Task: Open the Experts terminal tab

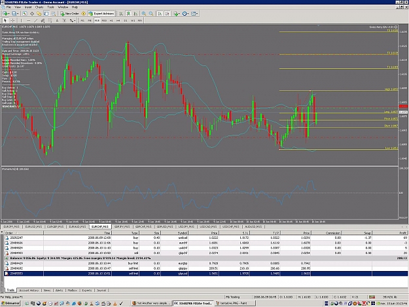Action: [86, 290]
